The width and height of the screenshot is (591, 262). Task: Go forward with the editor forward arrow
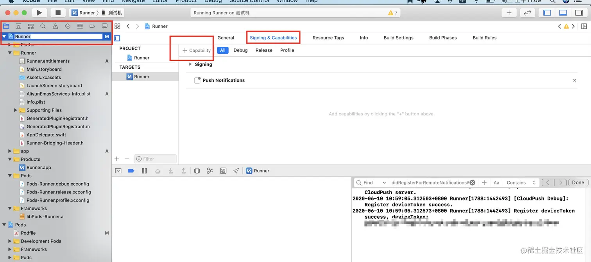[137, 26]
